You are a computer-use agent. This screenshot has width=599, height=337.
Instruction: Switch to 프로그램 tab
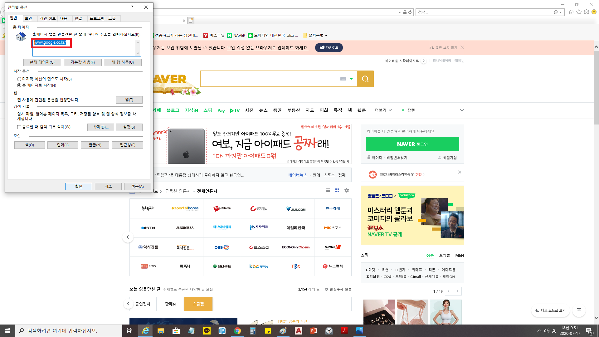[x=97, y=18]
